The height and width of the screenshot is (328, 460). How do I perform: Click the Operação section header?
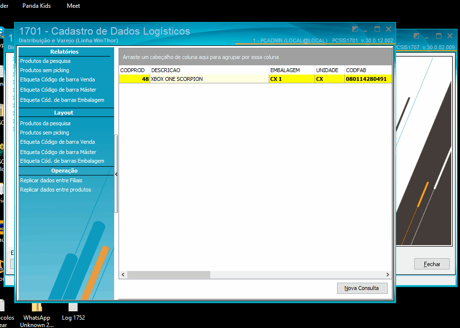[x=64, y=171]
